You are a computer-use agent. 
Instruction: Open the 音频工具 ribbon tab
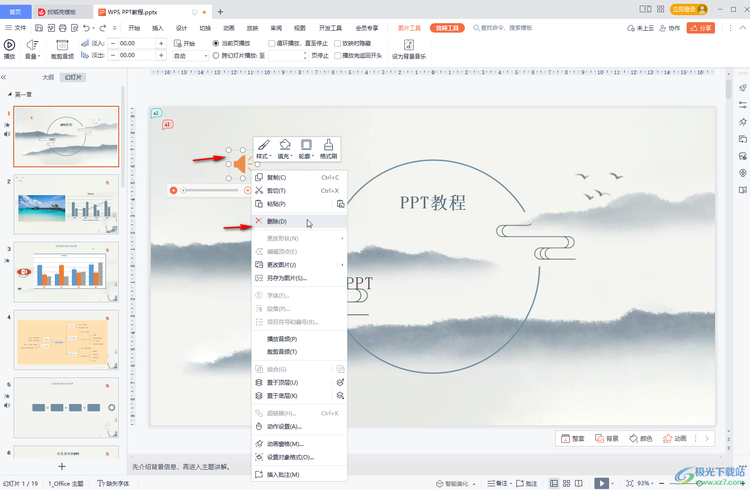(447, 28)
